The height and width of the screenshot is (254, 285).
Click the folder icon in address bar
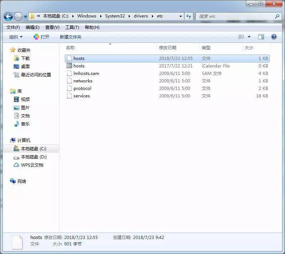(x=32, y=16)
